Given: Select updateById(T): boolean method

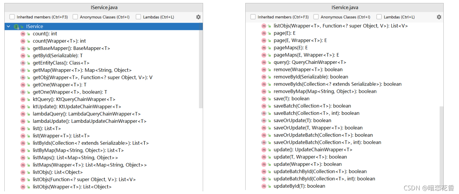Looking at the screenshot, I should coord(299,186).
